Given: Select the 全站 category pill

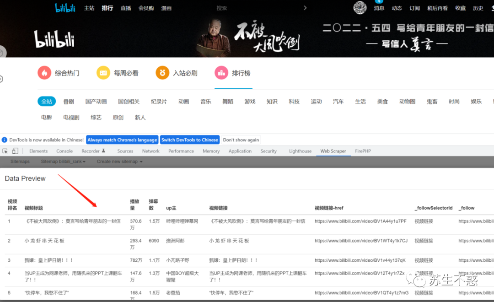Looking at the screenshot, I should (x=47, y=101).
